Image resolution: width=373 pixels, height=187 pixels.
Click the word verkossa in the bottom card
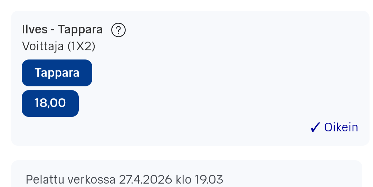point(92,179)
